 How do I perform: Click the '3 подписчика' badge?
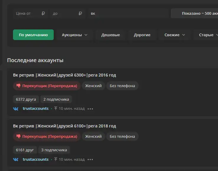[x=54, y=150]
